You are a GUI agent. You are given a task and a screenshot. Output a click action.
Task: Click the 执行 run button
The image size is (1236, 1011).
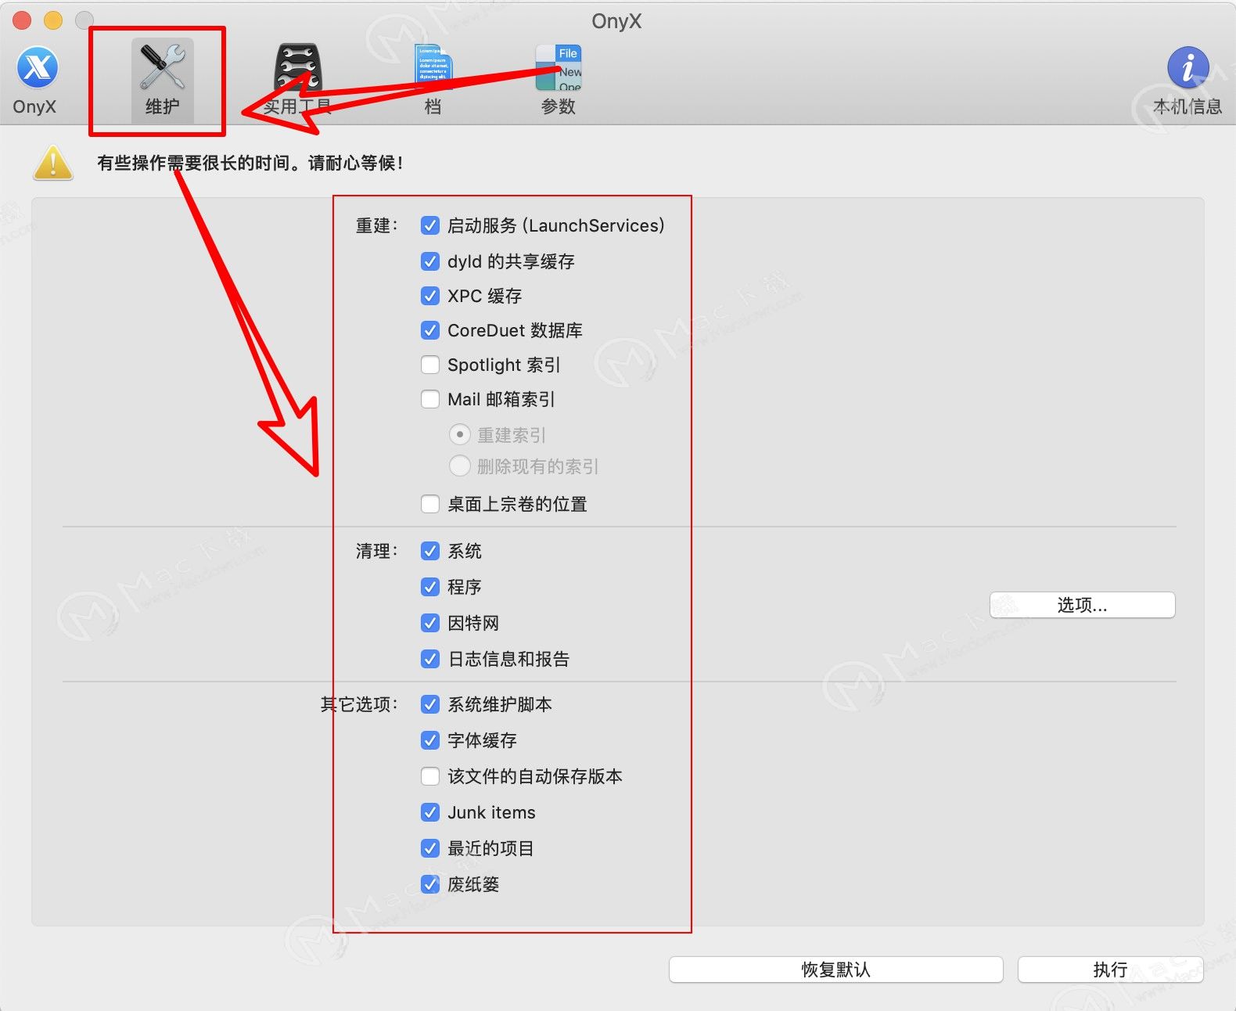1110,970
